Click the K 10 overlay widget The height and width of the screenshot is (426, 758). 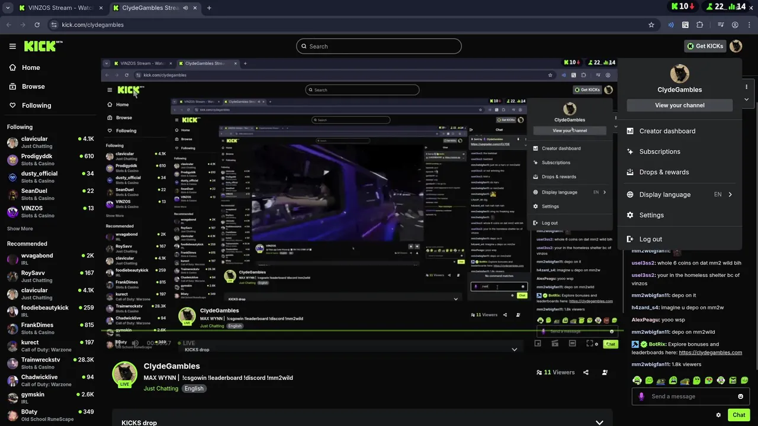coord(683,7)
